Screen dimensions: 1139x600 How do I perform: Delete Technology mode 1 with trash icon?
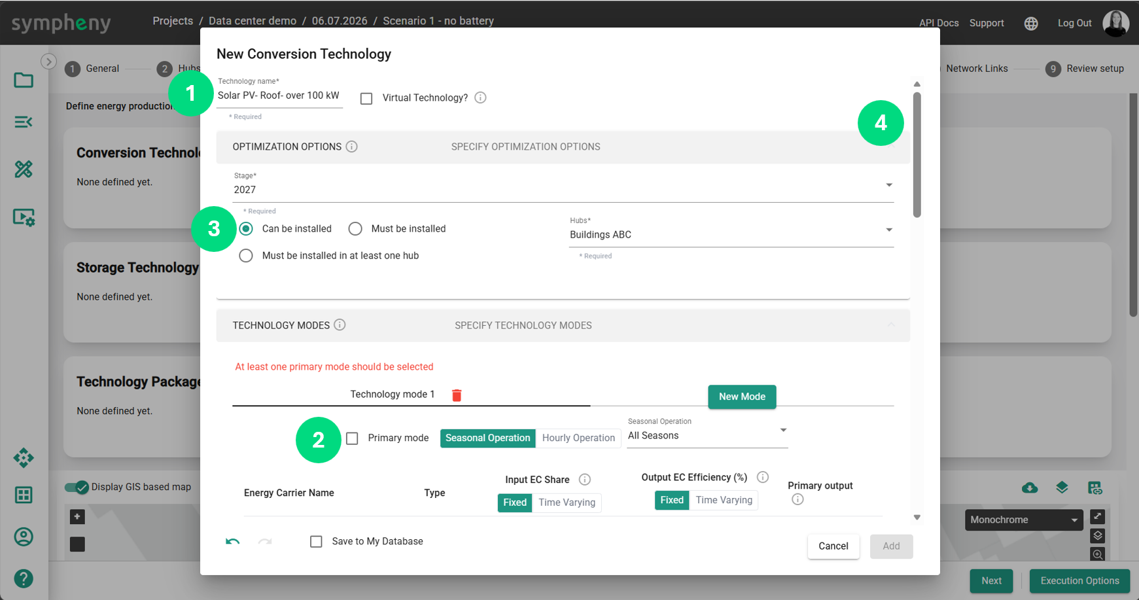(x=457, y=395)
